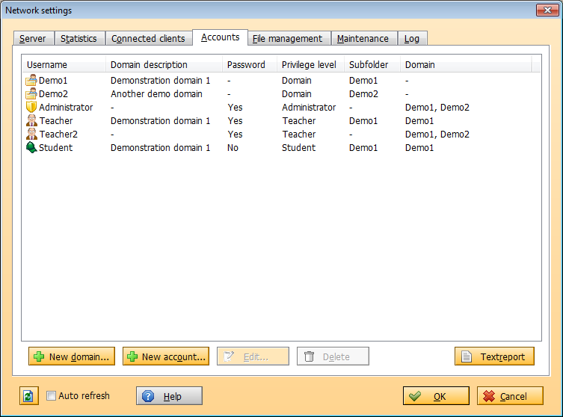Create a new account with New account button

pyautogui.click(x=166, y=356)
